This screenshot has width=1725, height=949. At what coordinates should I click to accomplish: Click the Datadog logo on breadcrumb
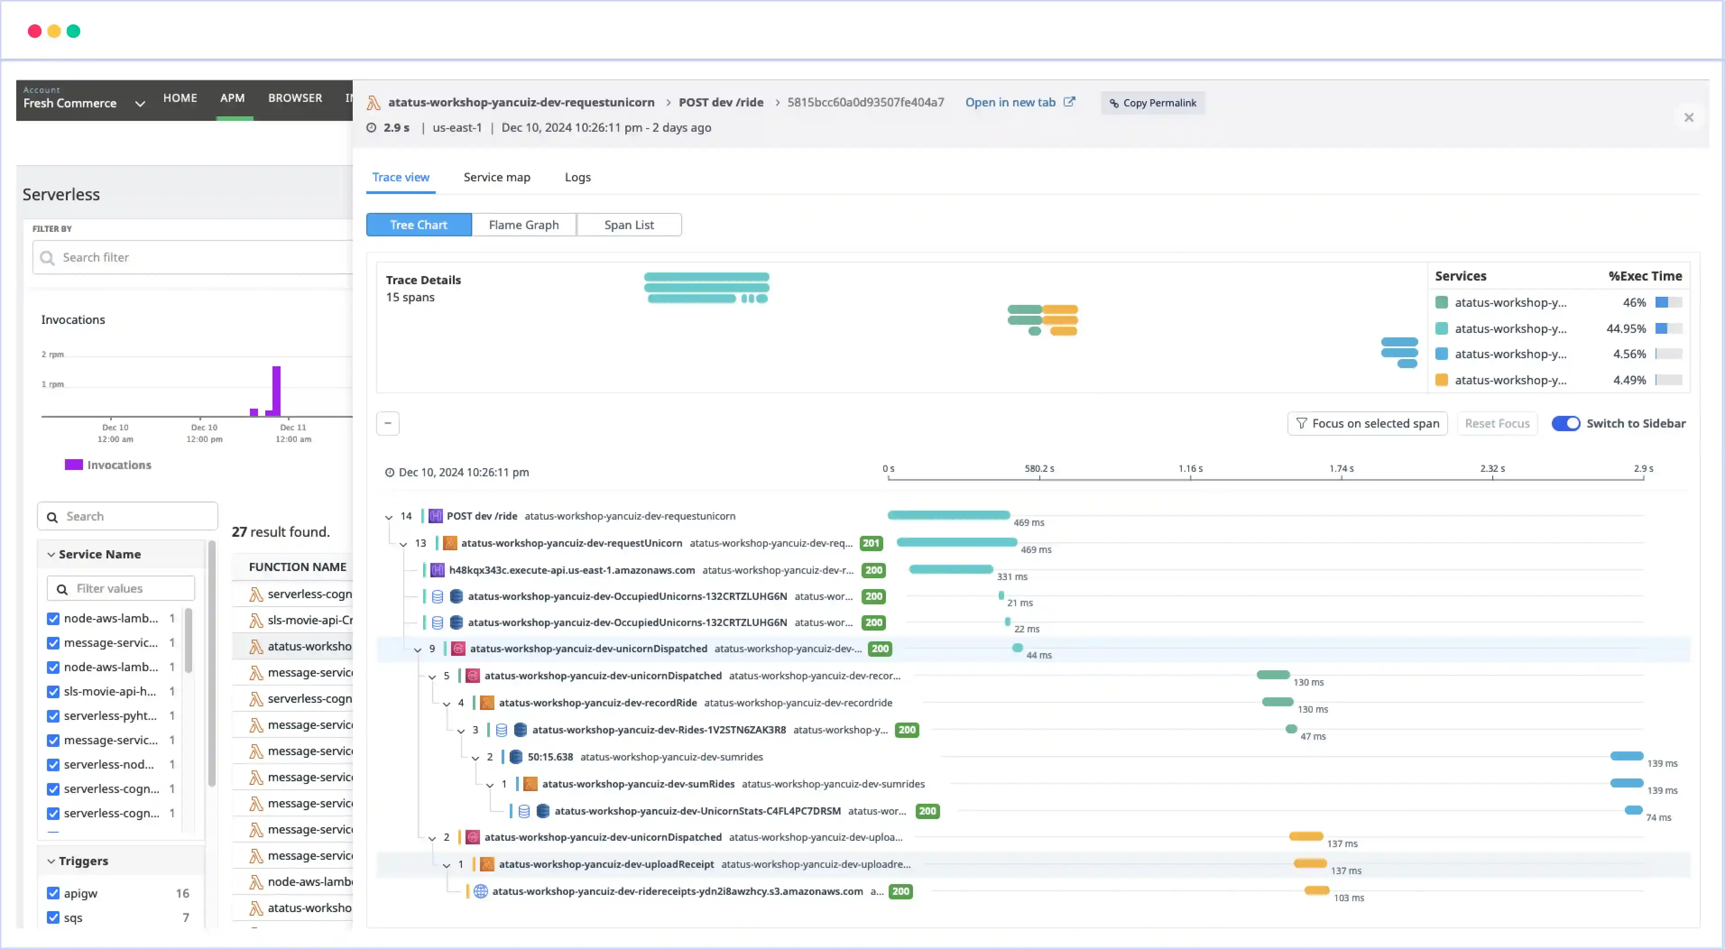(375, 103)
